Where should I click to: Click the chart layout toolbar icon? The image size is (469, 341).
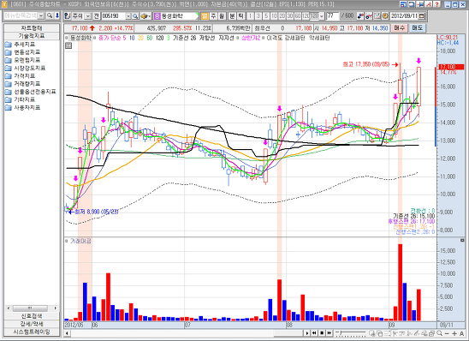coord(377,16)
